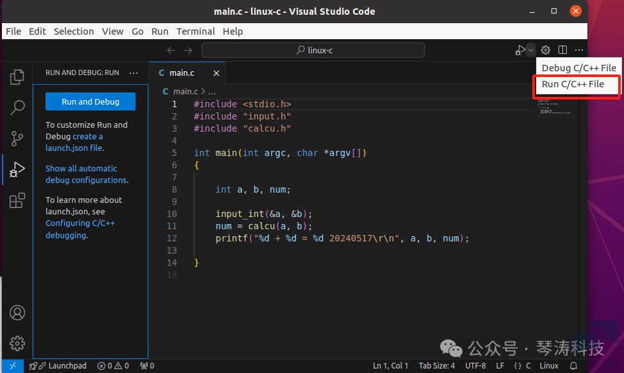This screenshot has height=373, width=624.
Task: Click the Run and Debug button
Action: pos(91,101)
